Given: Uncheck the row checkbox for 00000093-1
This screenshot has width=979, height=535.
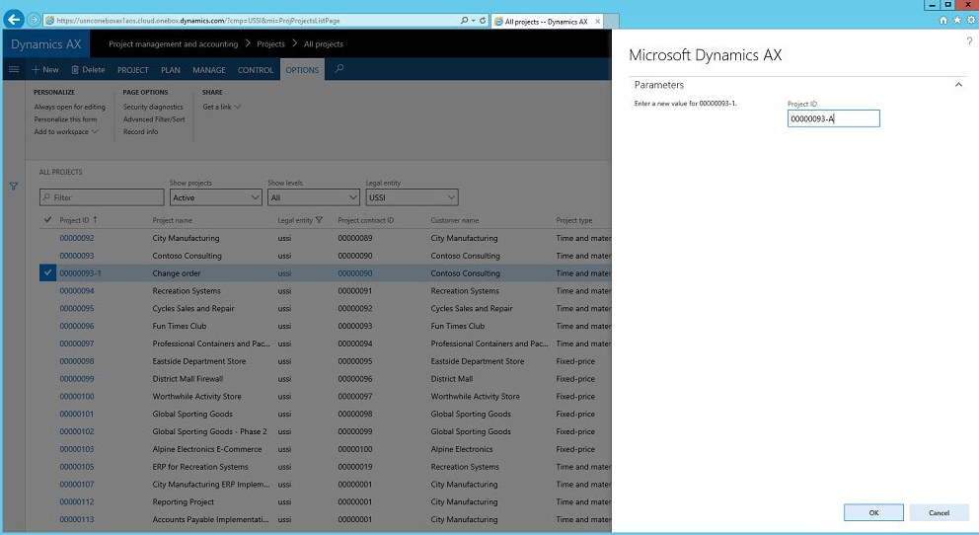Looking at the screenshot, I should (47, 273).
